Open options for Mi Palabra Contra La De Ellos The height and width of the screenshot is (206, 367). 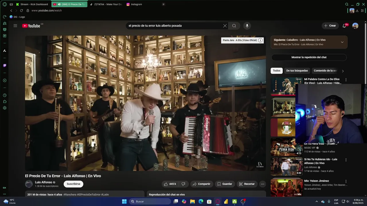(346, 80)
